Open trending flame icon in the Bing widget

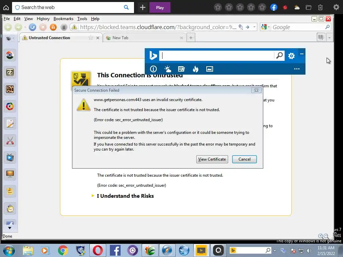point(196,69)
